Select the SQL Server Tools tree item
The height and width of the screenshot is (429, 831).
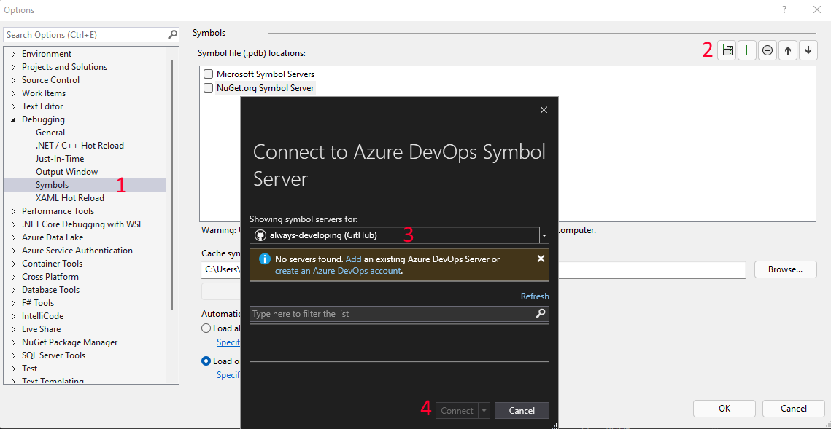coord(53,355)
